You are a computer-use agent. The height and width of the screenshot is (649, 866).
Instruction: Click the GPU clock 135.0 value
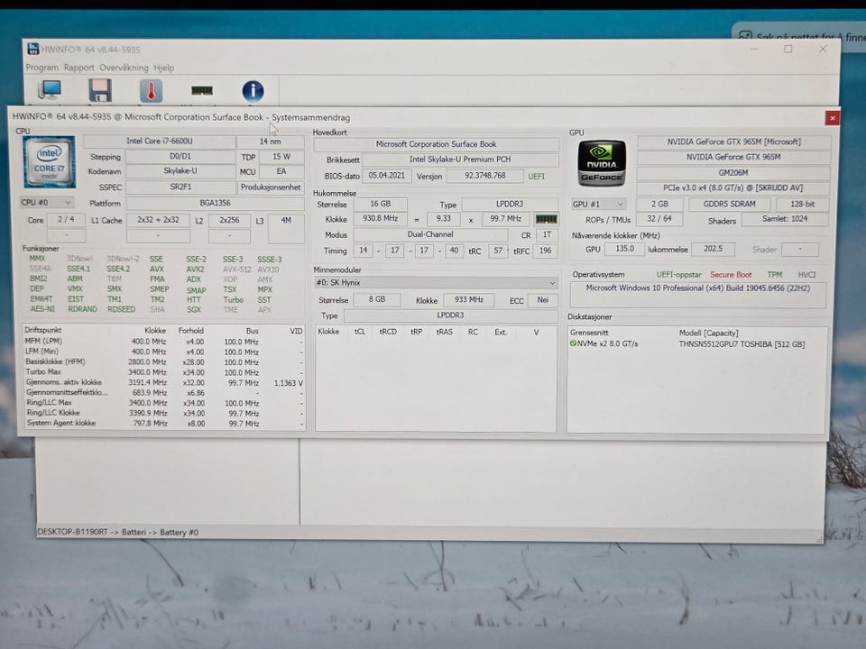click(x=624, y=249)
